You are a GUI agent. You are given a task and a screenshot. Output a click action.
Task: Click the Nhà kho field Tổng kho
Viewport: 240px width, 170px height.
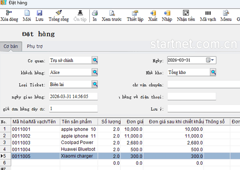(189, 73)
